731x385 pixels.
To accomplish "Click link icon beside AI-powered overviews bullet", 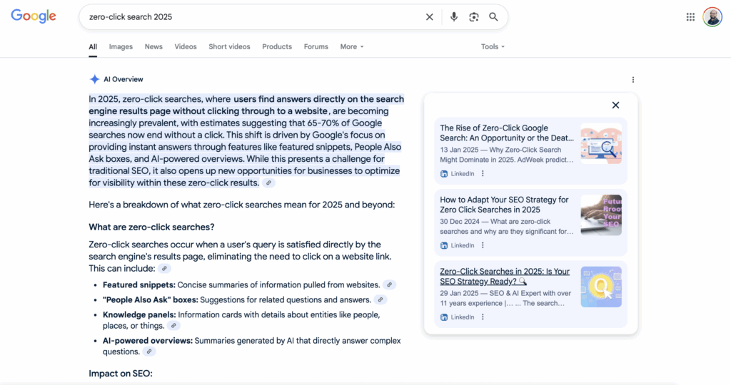I will [x=149, y=351].
